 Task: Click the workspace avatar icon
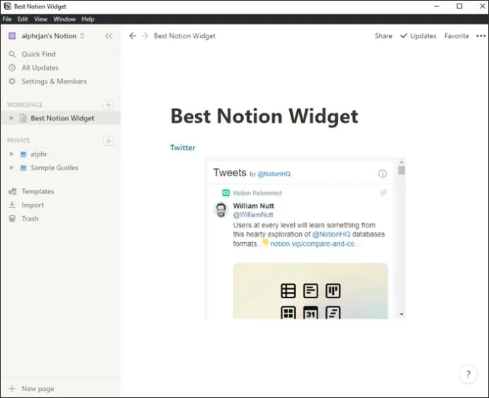point(12,36)
